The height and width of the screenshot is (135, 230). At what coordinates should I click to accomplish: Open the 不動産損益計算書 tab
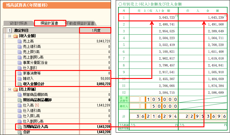(x=80, y=23)
